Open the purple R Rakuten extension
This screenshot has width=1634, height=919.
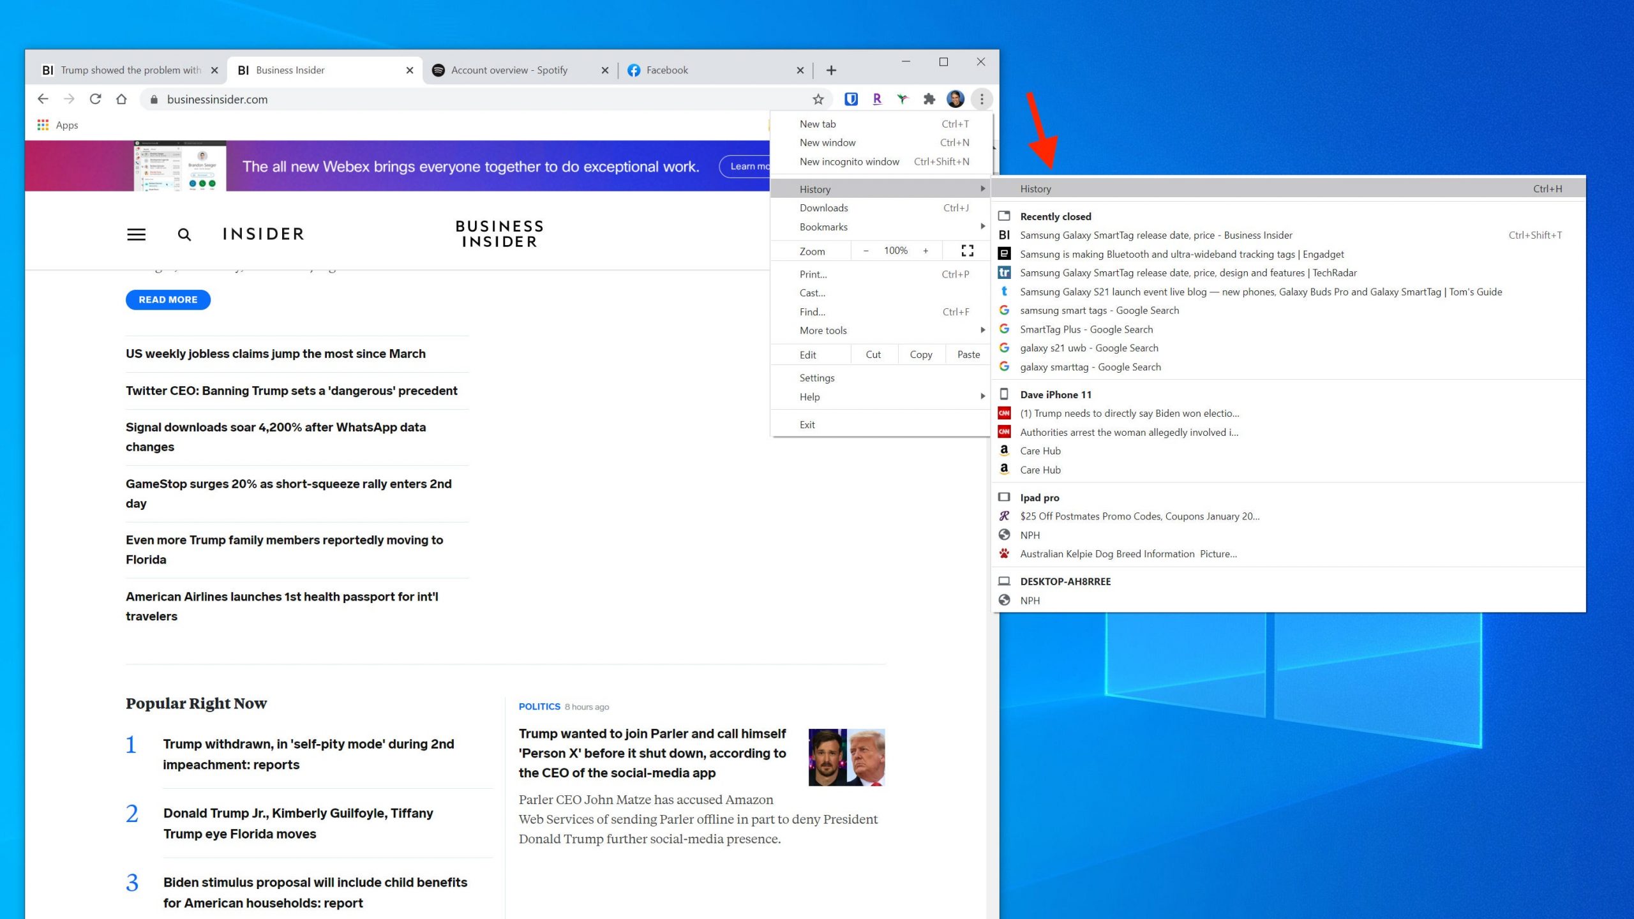point(877,99)
